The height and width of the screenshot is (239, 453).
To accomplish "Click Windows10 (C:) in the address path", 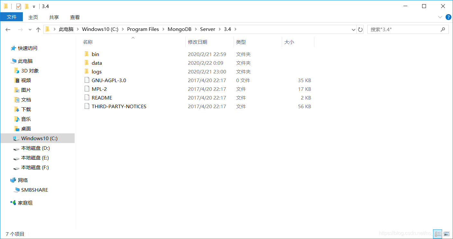I will (x=100, y=29).
